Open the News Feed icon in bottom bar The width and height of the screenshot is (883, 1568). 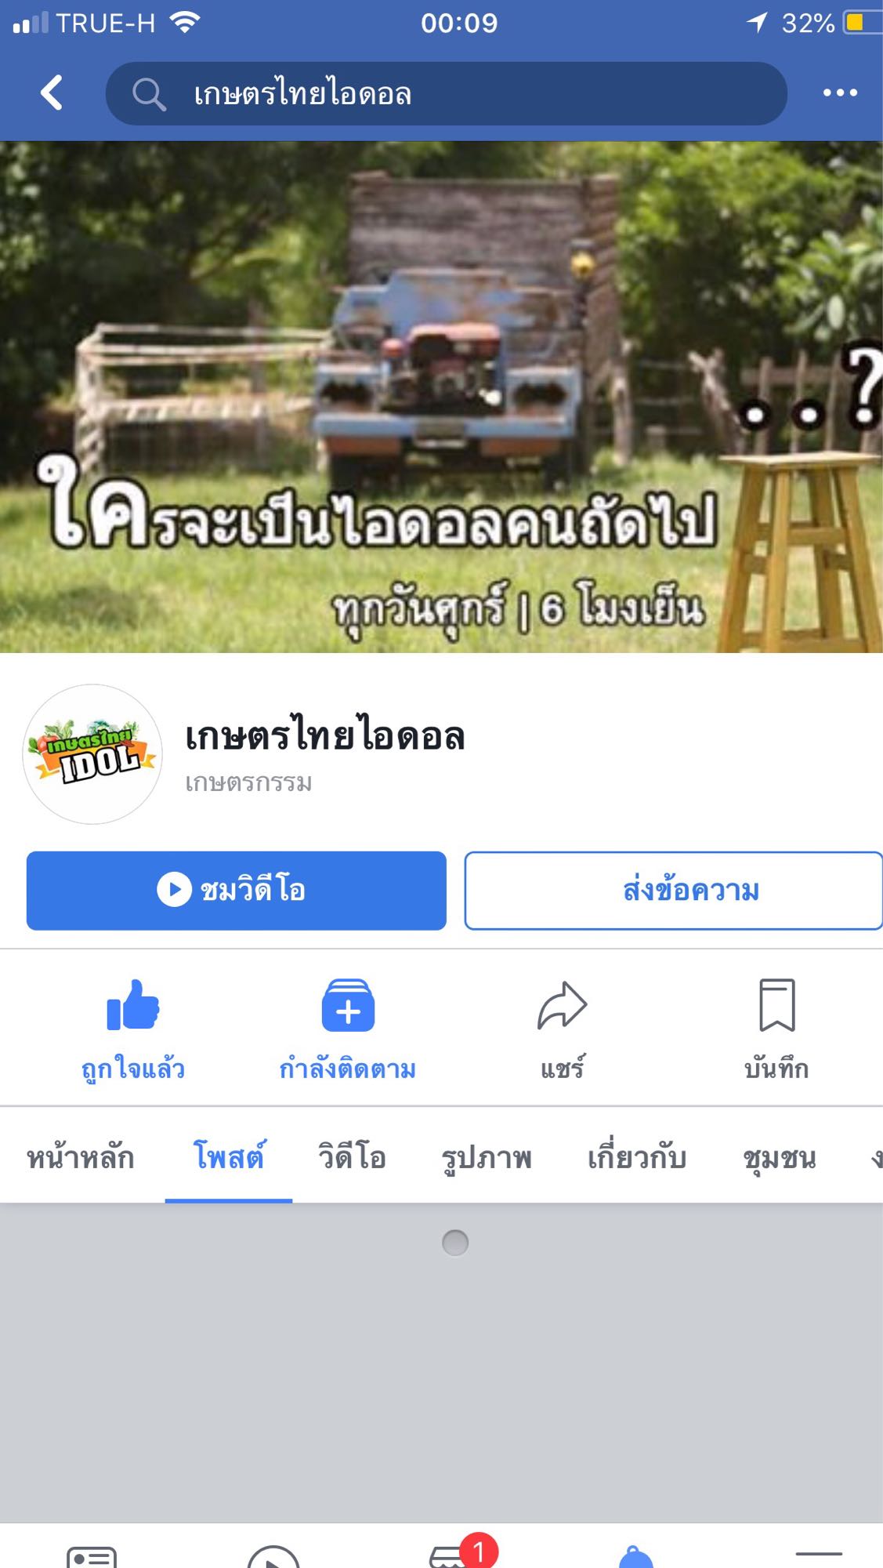[92, 1555]
